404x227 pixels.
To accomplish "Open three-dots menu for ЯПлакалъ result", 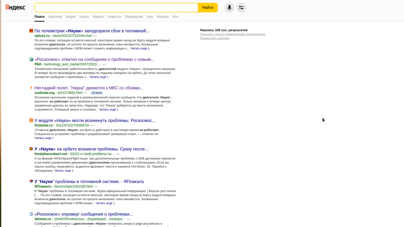I will pyautogui.click(x=96, y=186).
